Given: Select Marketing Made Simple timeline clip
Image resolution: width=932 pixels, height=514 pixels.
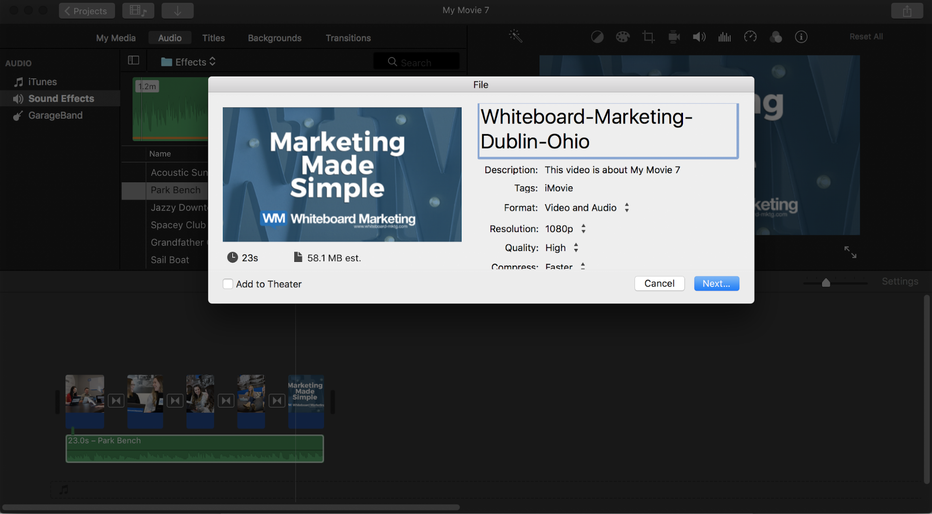Looking at the screenshot, I should click(306, 401).
